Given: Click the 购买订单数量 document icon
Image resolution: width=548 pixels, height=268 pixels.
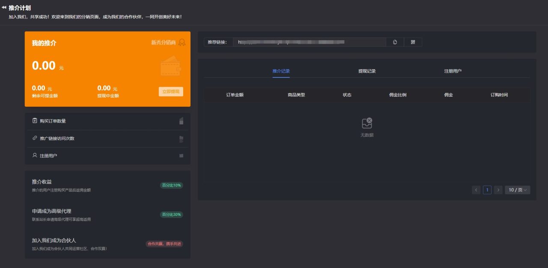Looking at the screenshot, I should [x=35, y=121].
